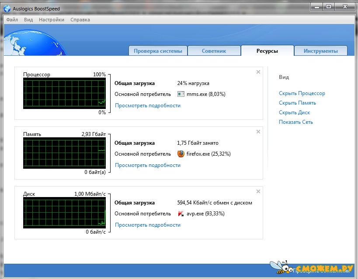Click the mms.exe (8,03%) text
Viewport: 358px width, 279px height.
click(206, 94)
